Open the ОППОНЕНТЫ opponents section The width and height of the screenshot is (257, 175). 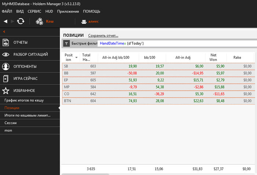pos(30,66)
